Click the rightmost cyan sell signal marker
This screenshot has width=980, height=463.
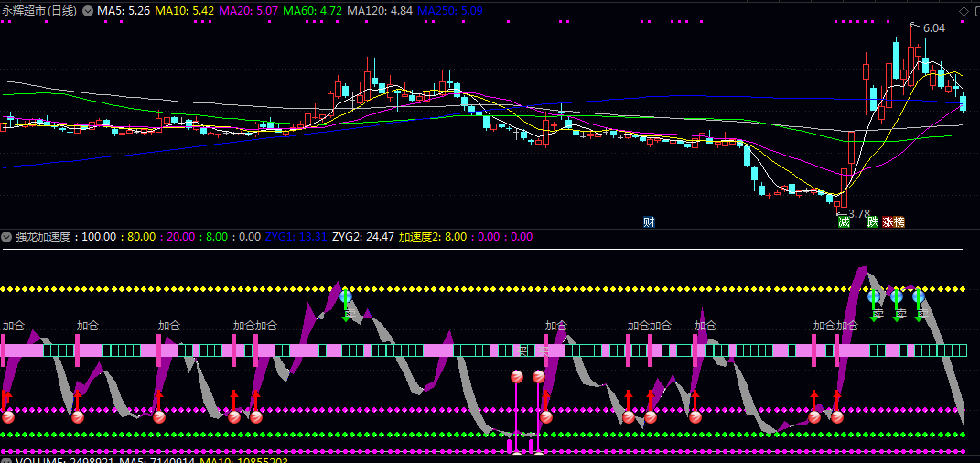pyautogui.click(x=919, y=297)
